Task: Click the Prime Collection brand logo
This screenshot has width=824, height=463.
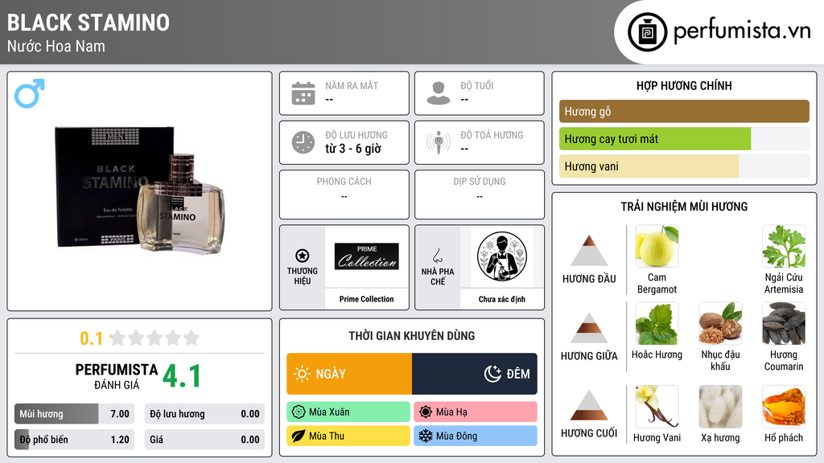Action: pos(366,256)
